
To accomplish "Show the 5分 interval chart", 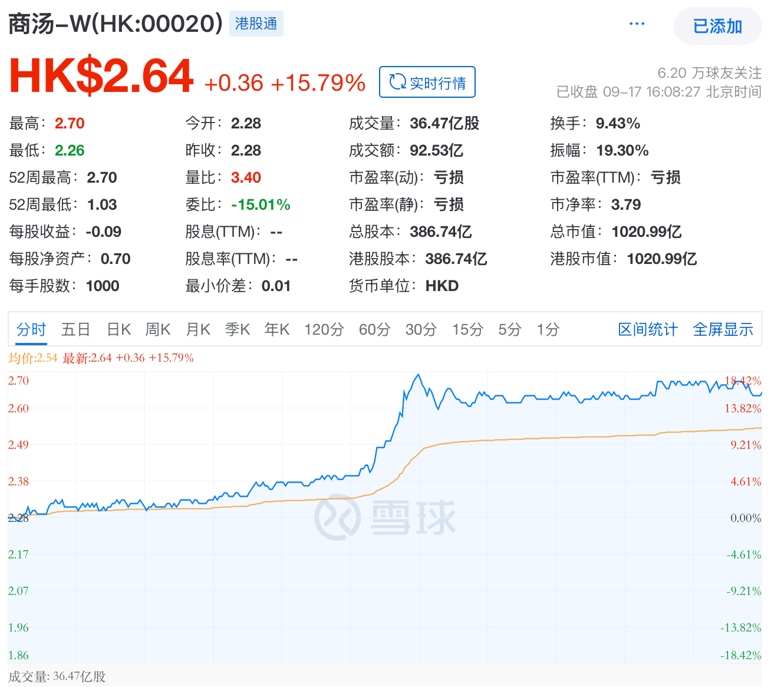I will (510, 329).
